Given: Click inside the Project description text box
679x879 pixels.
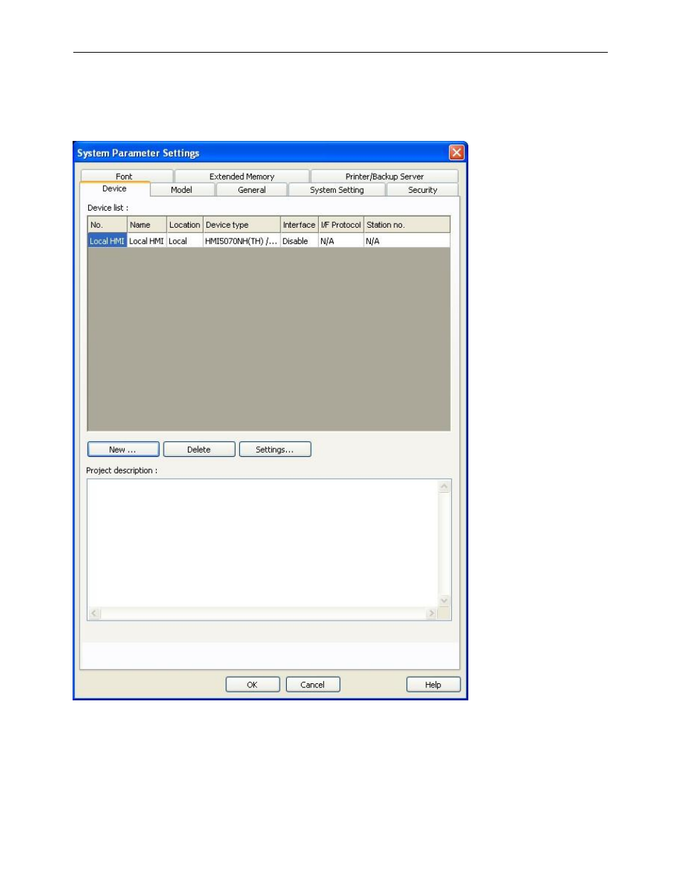Looking at the screenshot, I should [263, 543].
